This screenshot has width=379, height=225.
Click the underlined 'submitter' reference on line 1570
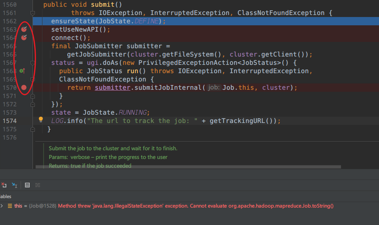click(113, 87)
